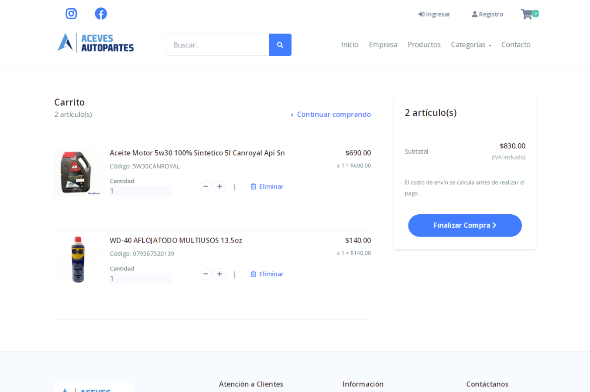Viewport: 590px width, 392px height.
Task: Increase quantity of WD-40 Aflojatodo
Action: pyautogui.click(x=220, y=274)
